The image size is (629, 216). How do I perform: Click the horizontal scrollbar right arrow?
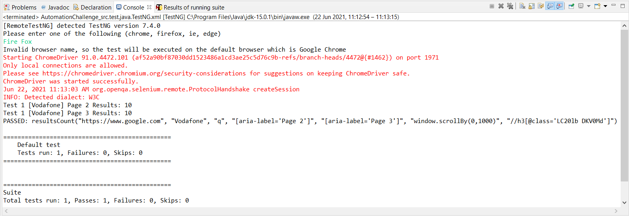[x=616, y=211]
